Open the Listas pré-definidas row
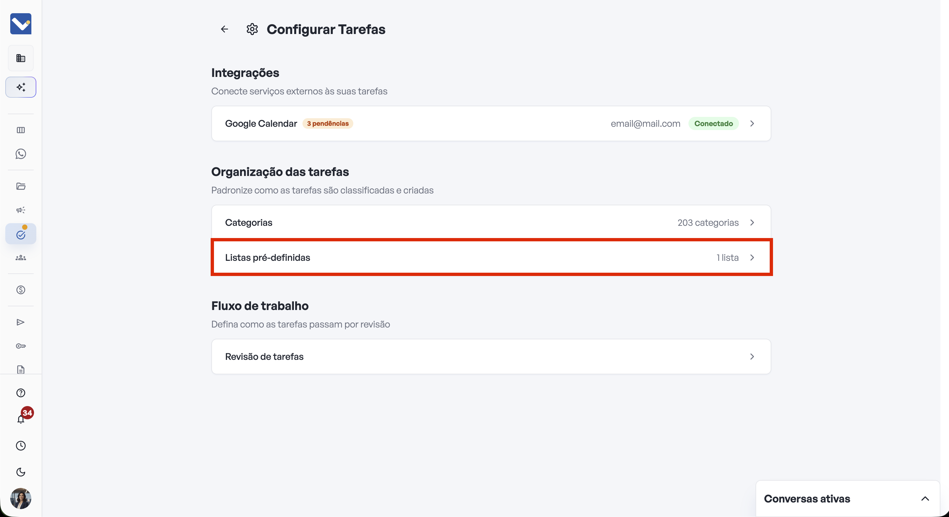The image size is (949, 517). pos(491,258)
